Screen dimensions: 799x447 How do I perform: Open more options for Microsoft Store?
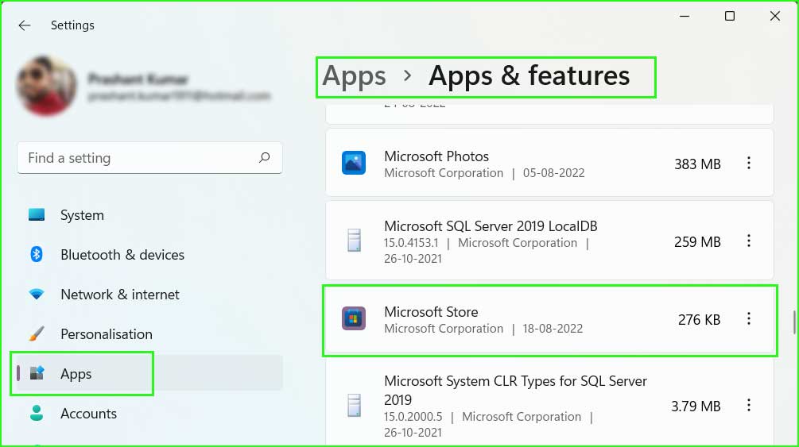(749, 318)
